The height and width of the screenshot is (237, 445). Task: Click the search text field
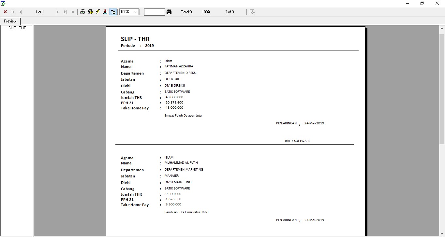tap(154, 12)
